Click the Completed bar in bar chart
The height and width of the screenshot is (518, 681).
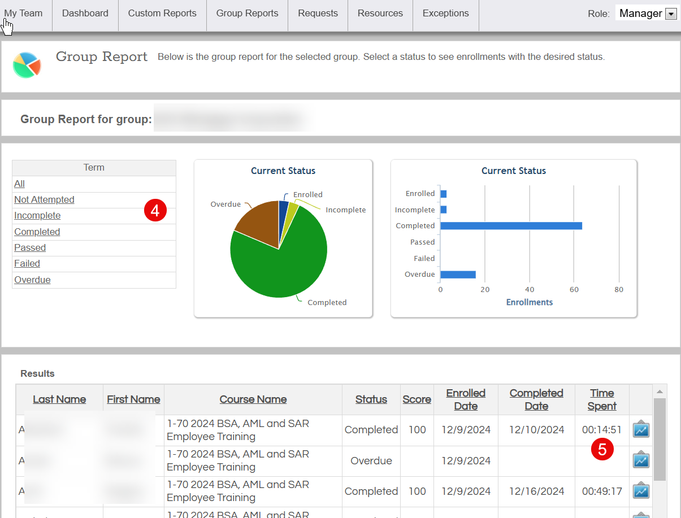click(x=511, y=226)
